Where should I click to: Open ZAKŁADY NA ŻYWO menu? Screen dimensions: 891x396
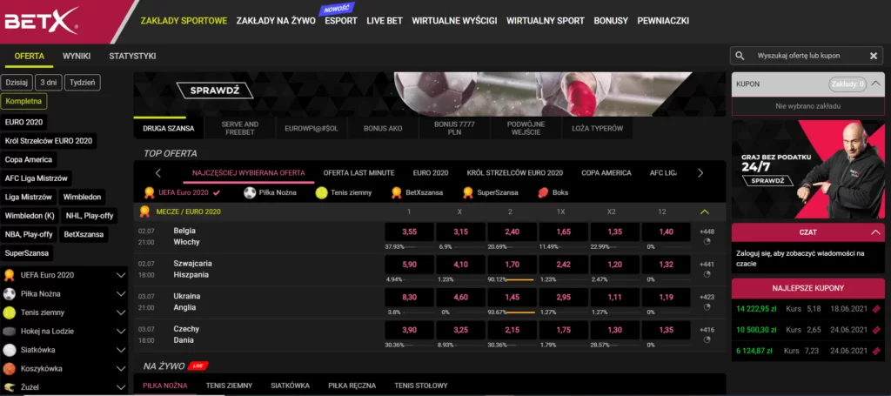(x=276, y=21)
